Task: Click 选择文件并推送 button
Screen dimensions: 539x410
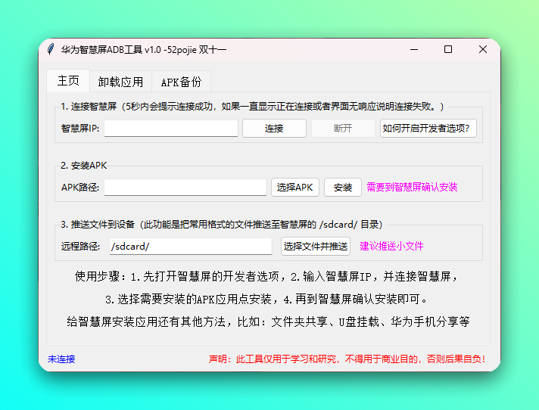Action: pos(315,246)
